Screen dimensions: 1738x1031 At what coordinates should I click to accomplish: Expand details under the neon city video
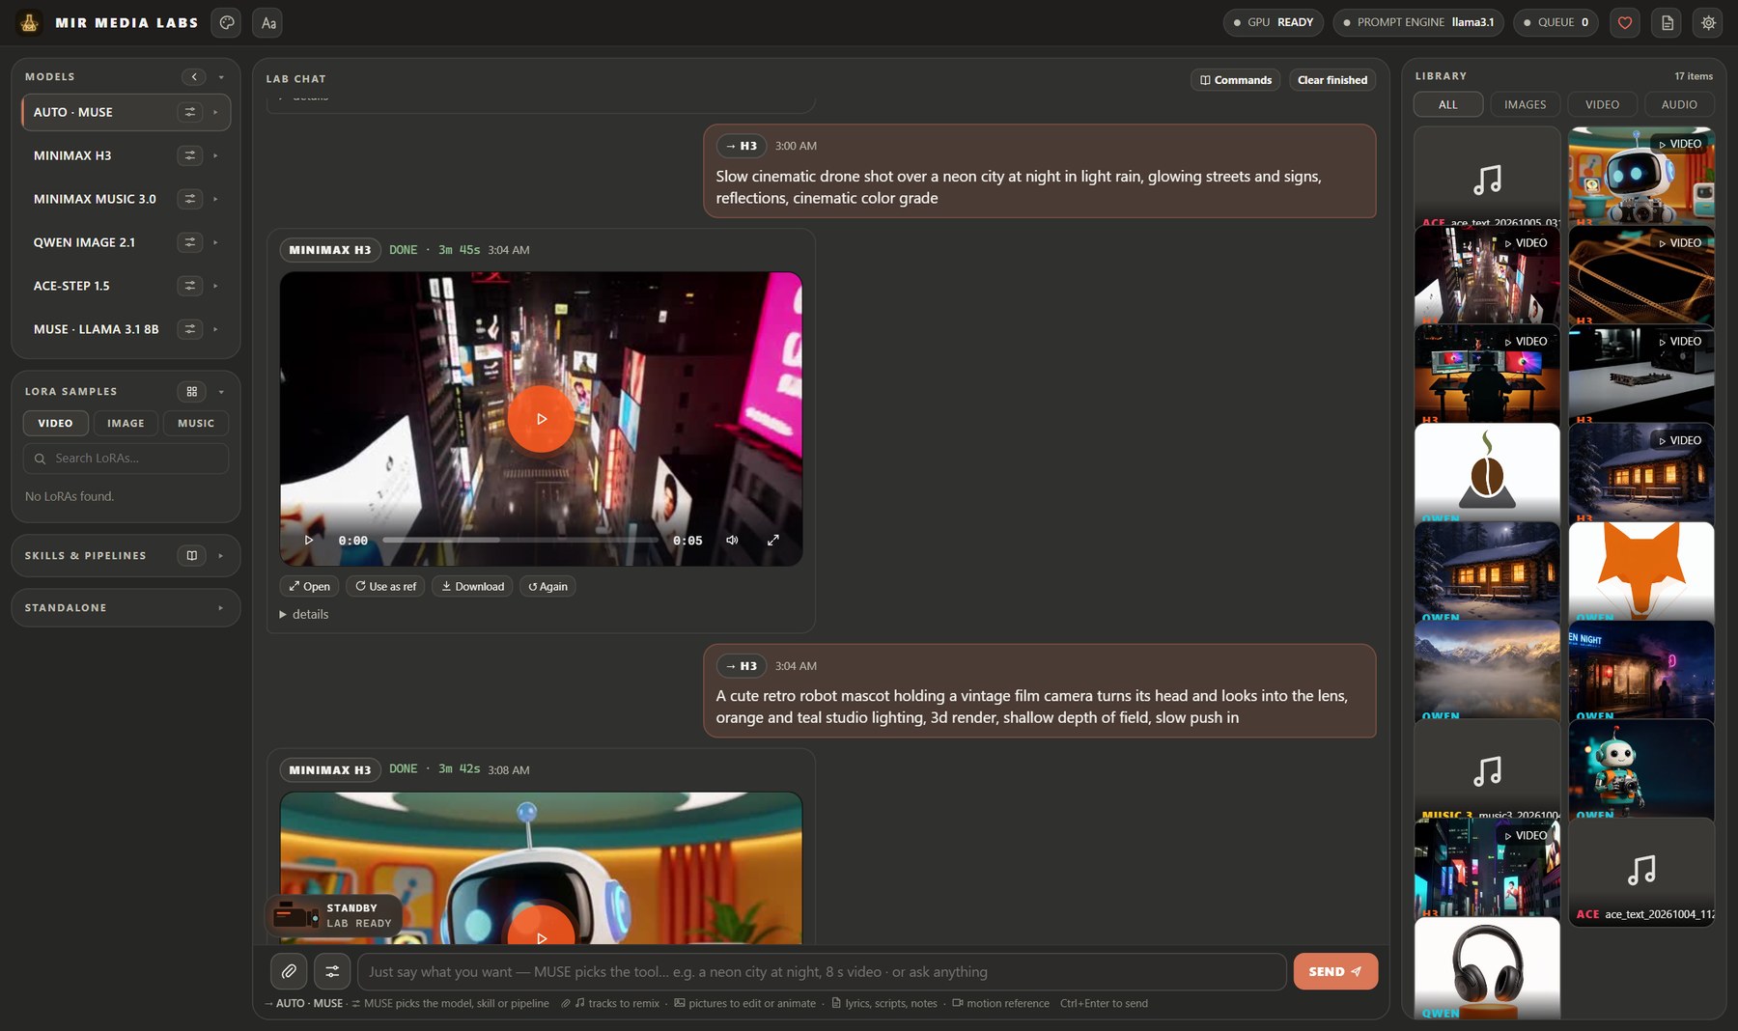304,615
